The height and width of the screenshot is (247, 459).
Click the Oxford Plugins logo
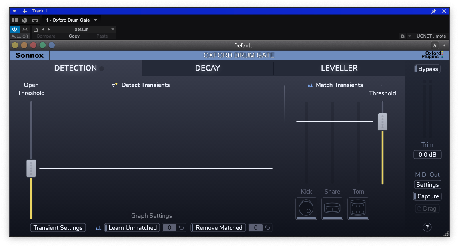coord(432,55)
